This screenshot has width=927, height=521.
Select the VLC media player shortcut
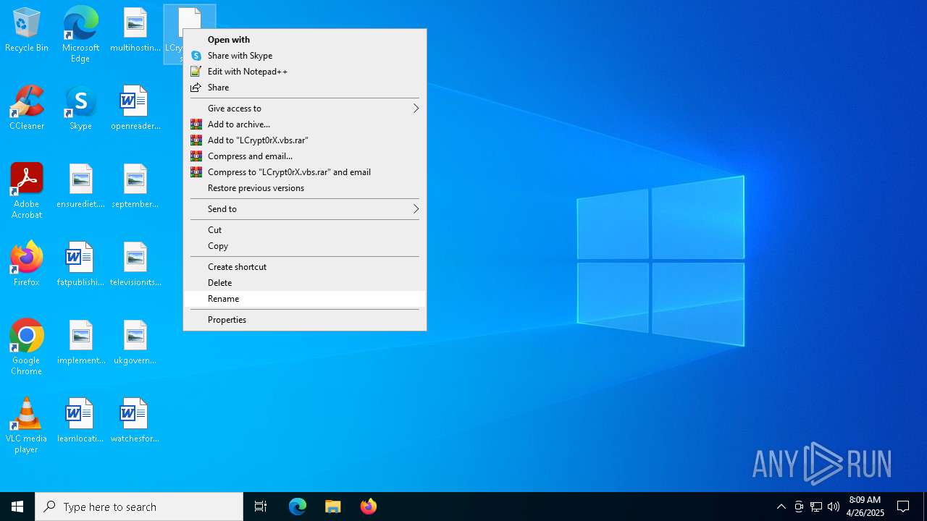coord(27,425)
